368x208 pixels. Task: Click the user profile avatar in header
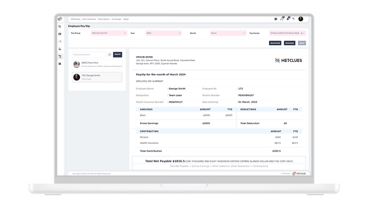tap(301, 19)
